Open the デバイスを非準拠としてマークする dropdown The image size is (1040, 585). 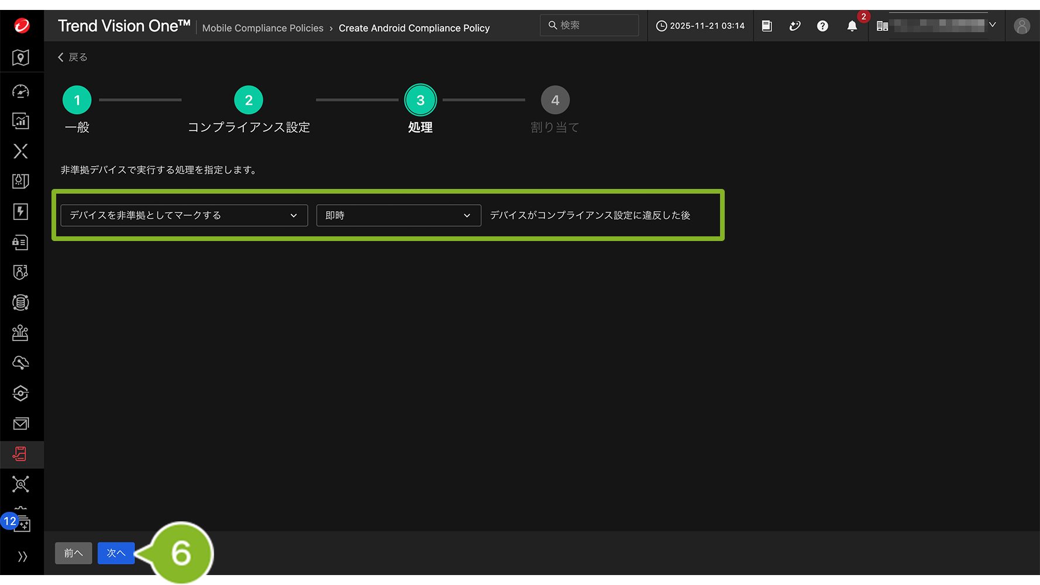[x=184, y=215]
